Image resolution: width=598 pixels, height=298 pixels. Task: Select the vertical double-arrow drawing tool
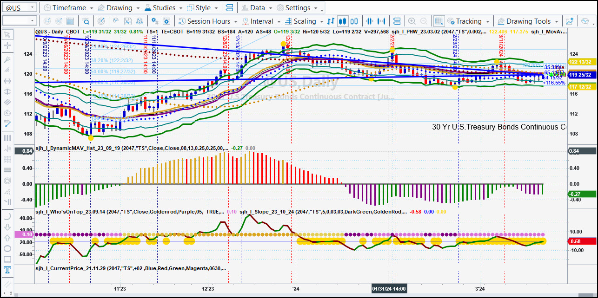click(7, 91)
